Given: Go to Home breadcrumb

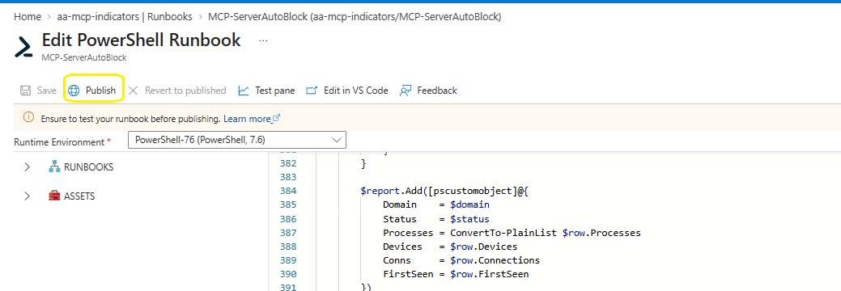Looking at the screenshot, I should [28, 17].
